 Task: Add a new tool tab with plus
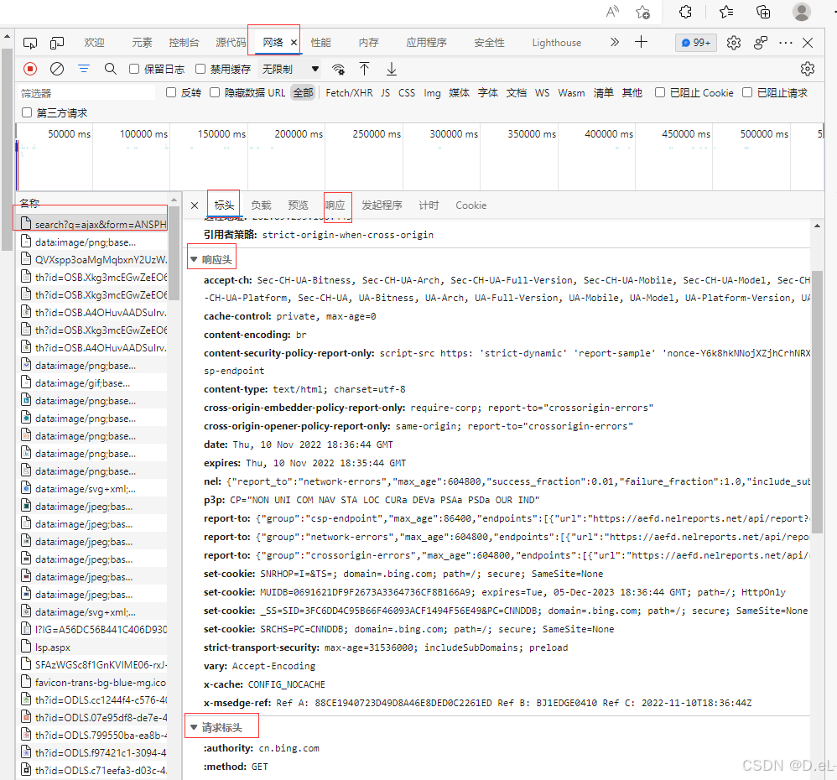pyautogui.click(x=641, y=42)
